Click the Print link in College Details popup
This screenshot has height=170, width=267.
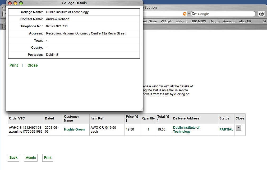14,65
